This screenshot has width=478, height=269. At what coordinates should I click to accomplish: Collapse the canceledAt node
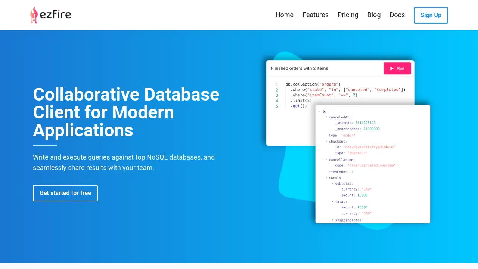326,117
